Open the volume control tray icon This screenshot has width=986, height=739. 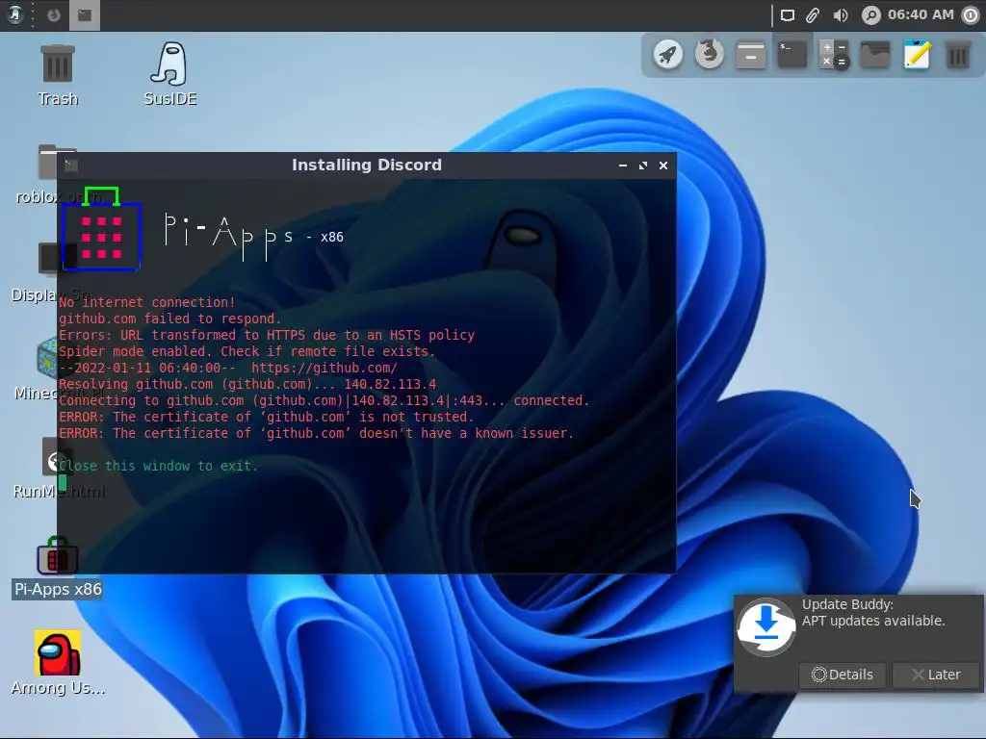[x=841, y=15]
